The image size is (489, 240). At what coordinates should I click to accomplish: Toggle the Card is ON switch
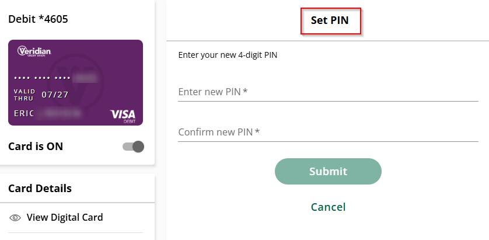[x=133, y=147]
